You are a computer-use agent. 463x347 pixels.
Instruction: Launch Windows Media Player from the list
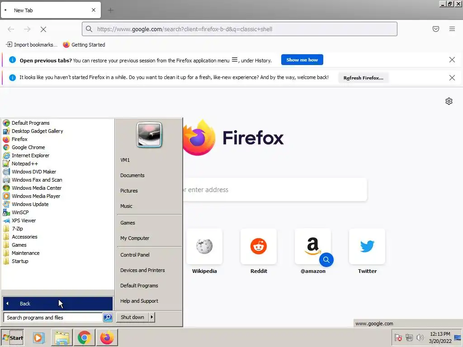32,196
